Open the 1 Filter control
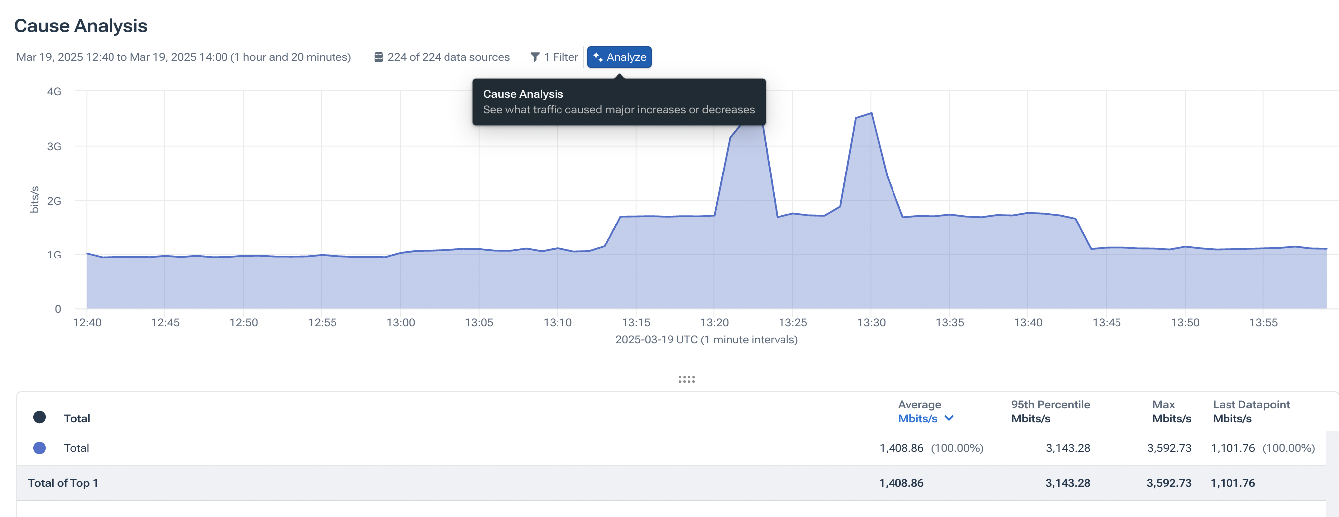 (x=554, y=57)
